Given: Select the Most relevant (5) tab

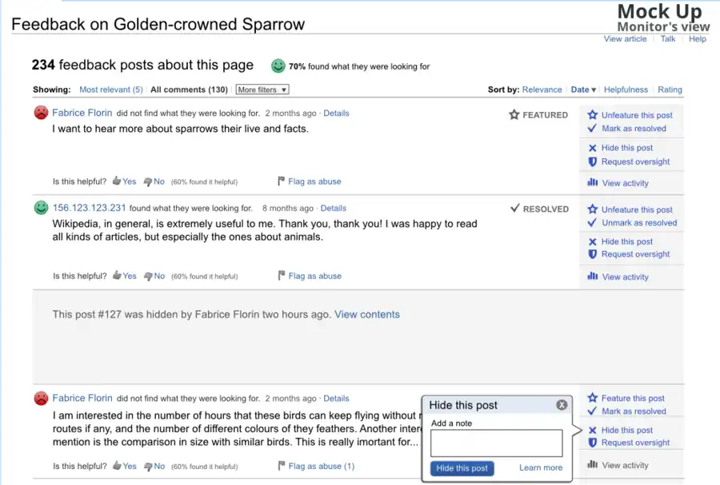Looking at the screenshot, I should click(110, 89).
